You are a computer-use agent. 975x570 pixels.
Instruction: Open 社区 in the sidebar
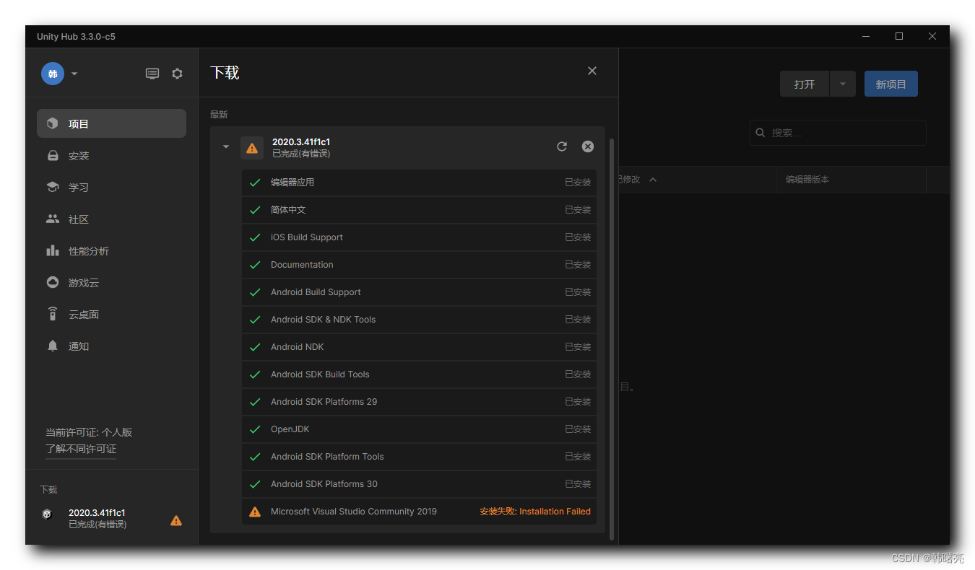[x=111, y=219]
